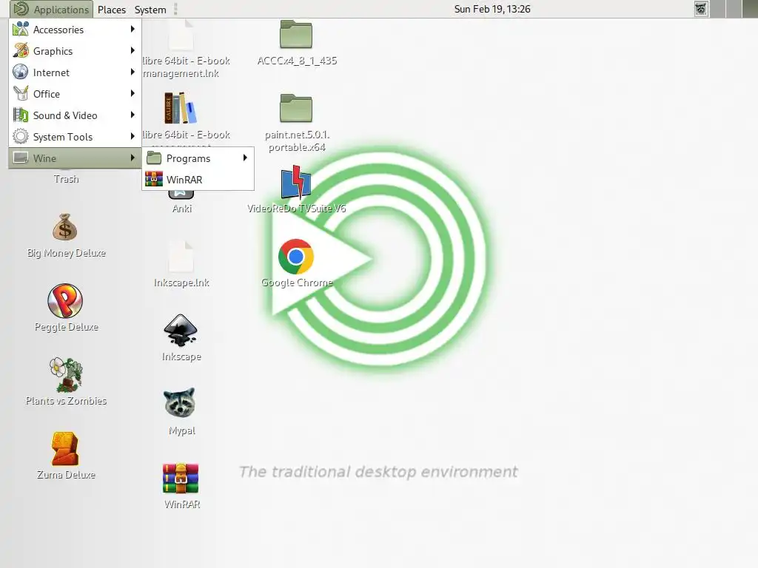
Task: Select the WinRAR desktop icon
Action: 181,479
